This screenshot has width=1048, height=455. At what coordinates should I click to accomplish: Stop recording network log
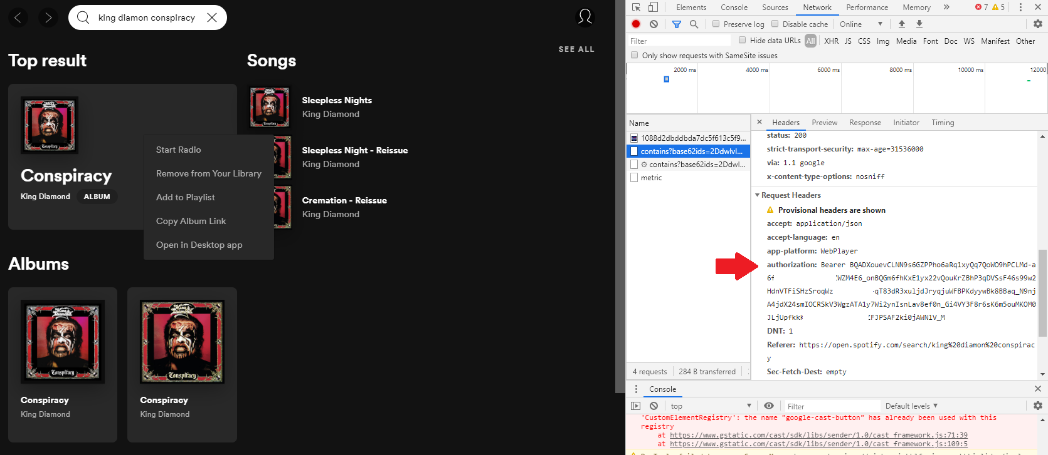[636, 24]
